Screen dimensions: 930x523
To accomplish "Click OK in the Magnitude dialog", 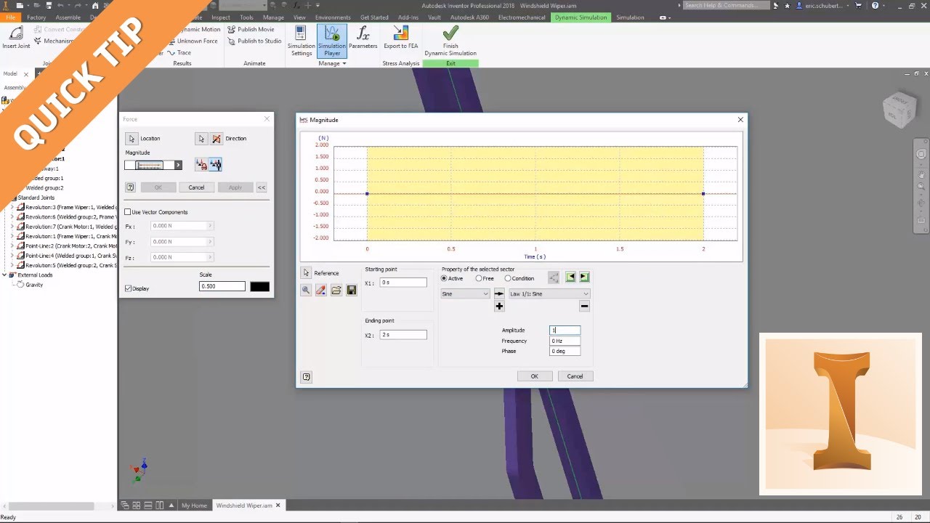I will (534, 376).
